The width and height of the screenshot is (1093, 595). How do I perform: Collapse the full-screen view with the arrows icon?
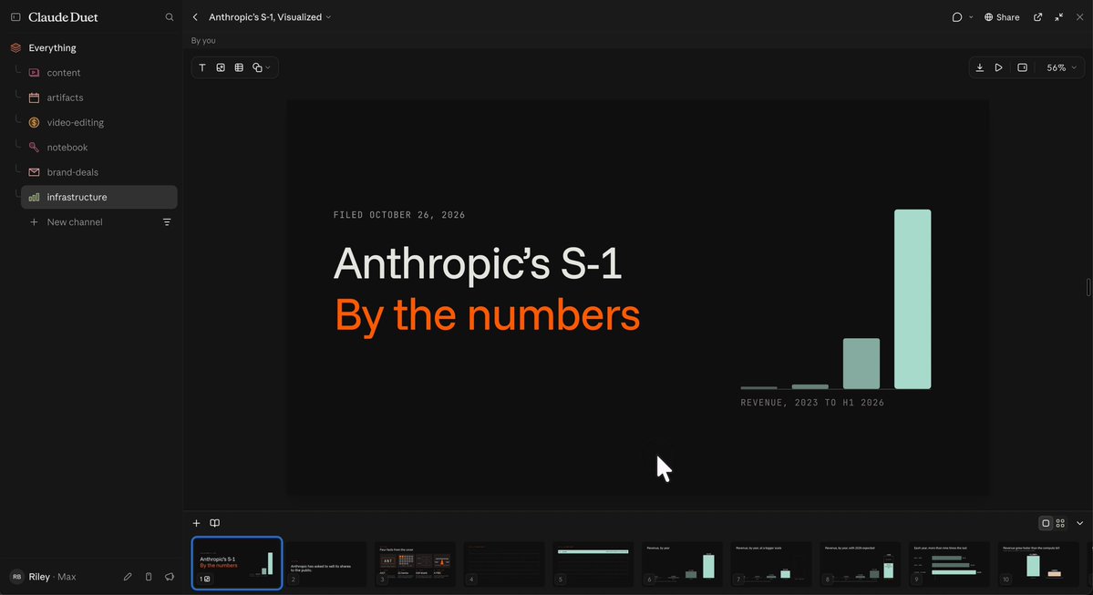[1059, 16]
